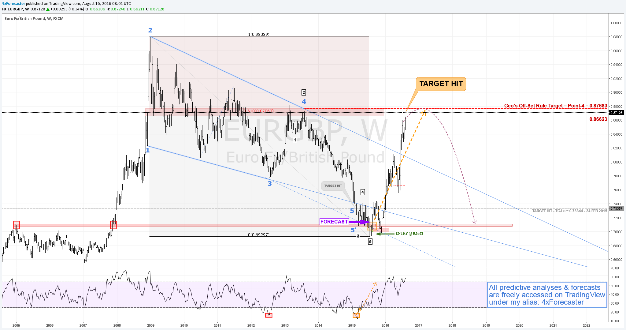Click the blue wave 2 label at the peak

150,30
